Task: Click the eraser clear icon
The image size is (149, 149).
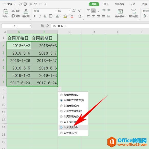Action: tap(79, 16)
